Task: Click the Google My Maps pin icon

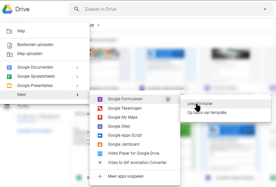Action: point(100,117)
